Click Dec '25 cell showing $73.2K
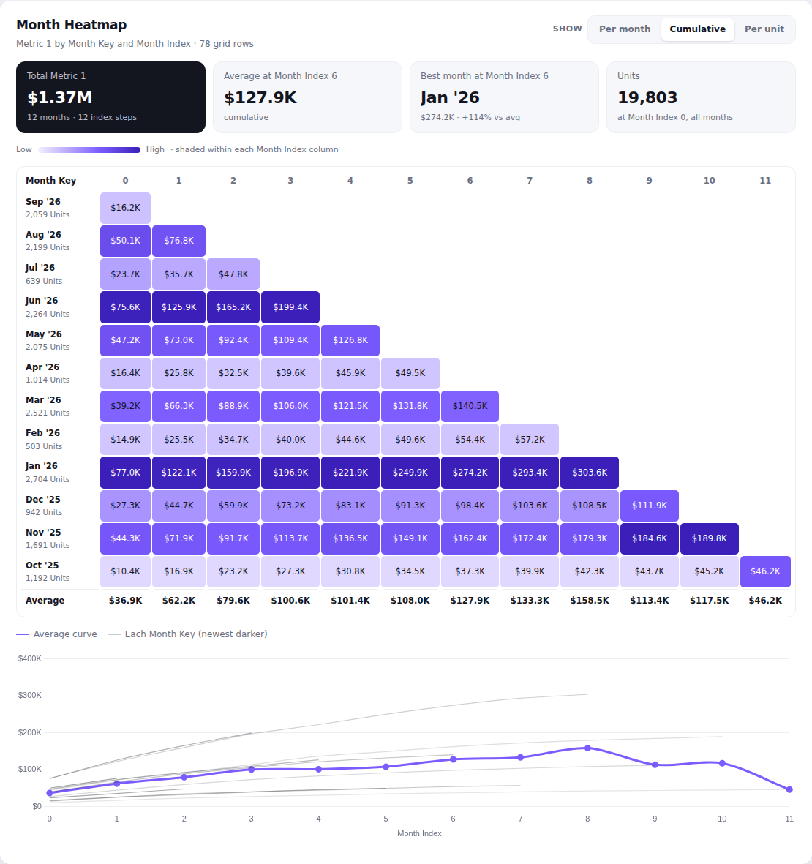The height and width of the screenshot is (864, 812). [290, 506]
